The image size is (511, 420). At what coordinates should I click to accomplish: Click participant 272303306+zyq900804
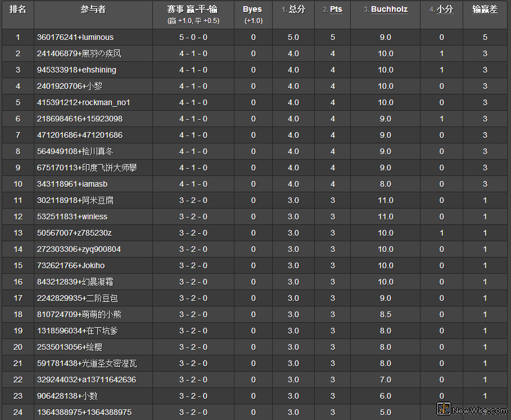[79, 249]
